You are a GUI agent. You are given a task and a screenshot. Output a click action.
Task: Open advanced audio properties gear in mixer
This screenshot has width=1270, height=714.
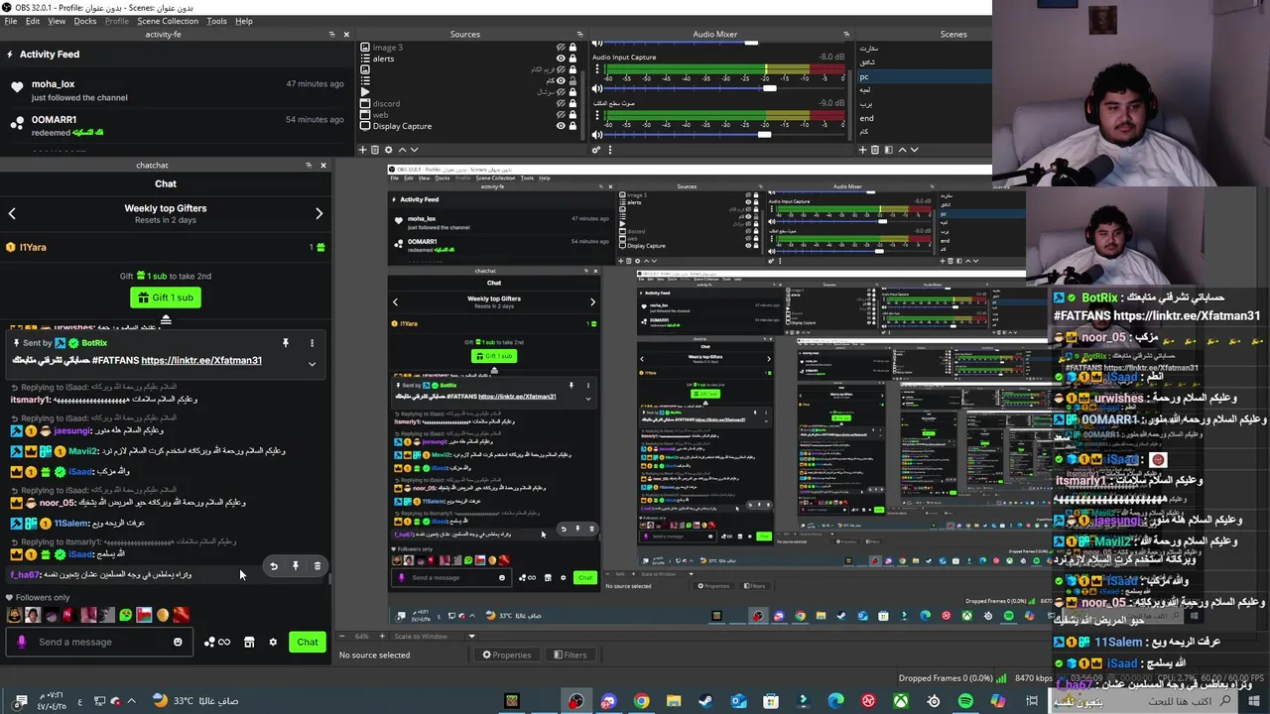596,150
